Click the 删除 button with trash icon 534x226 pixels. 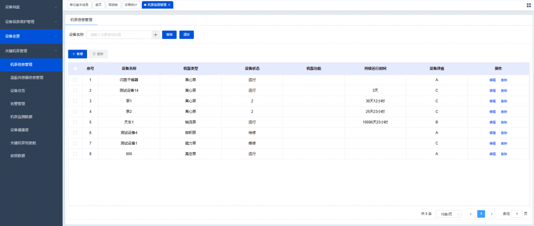[x=98, y=54]
